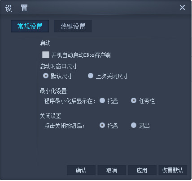
Task: Click the 程序最小化后显示在 label
Action: 70,101
